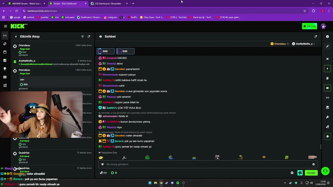The height and width of the screenshot is (187, 333).
Task: Open a new browser tab
Action: tap(133, 4)
